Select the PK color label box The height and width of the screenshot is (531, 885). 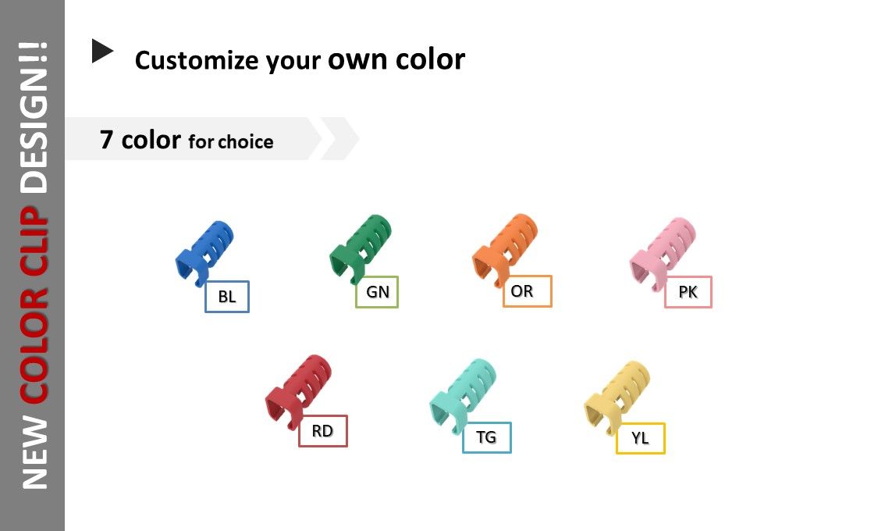pyautogui.click(x=688, y=292)
